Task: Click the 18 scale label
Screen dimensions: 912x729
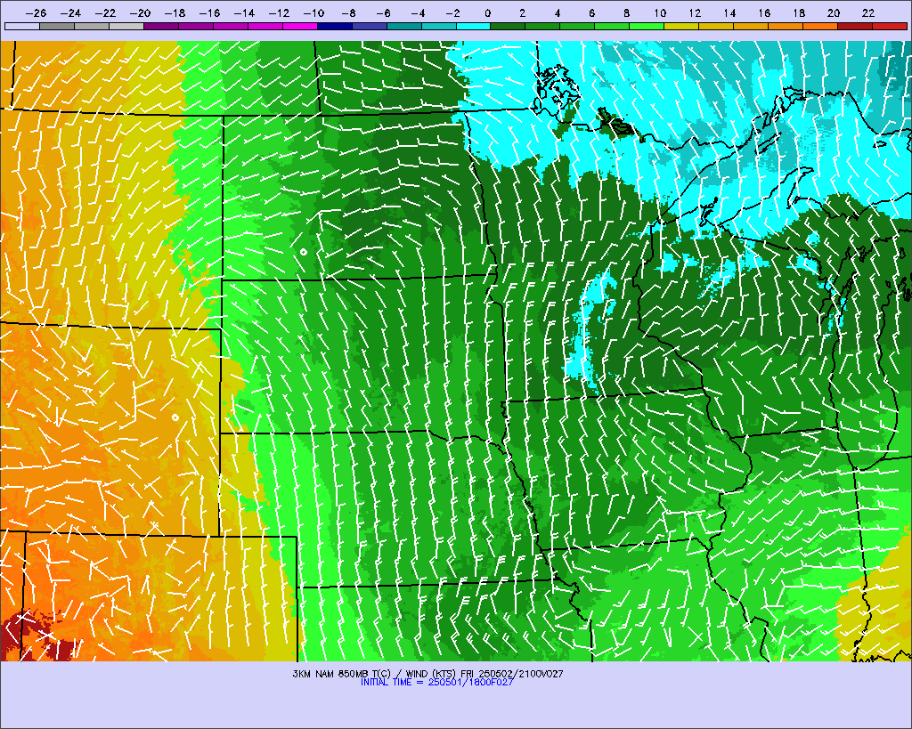Action: [799, 12]
